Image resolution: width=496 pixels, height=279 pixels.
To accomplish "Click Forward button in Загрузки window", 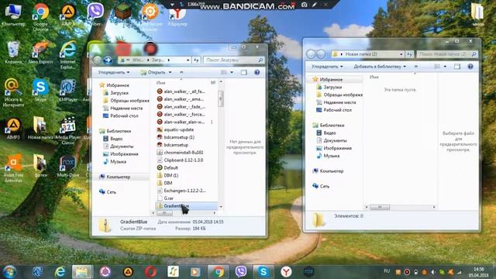I will [x=108, y=60].
